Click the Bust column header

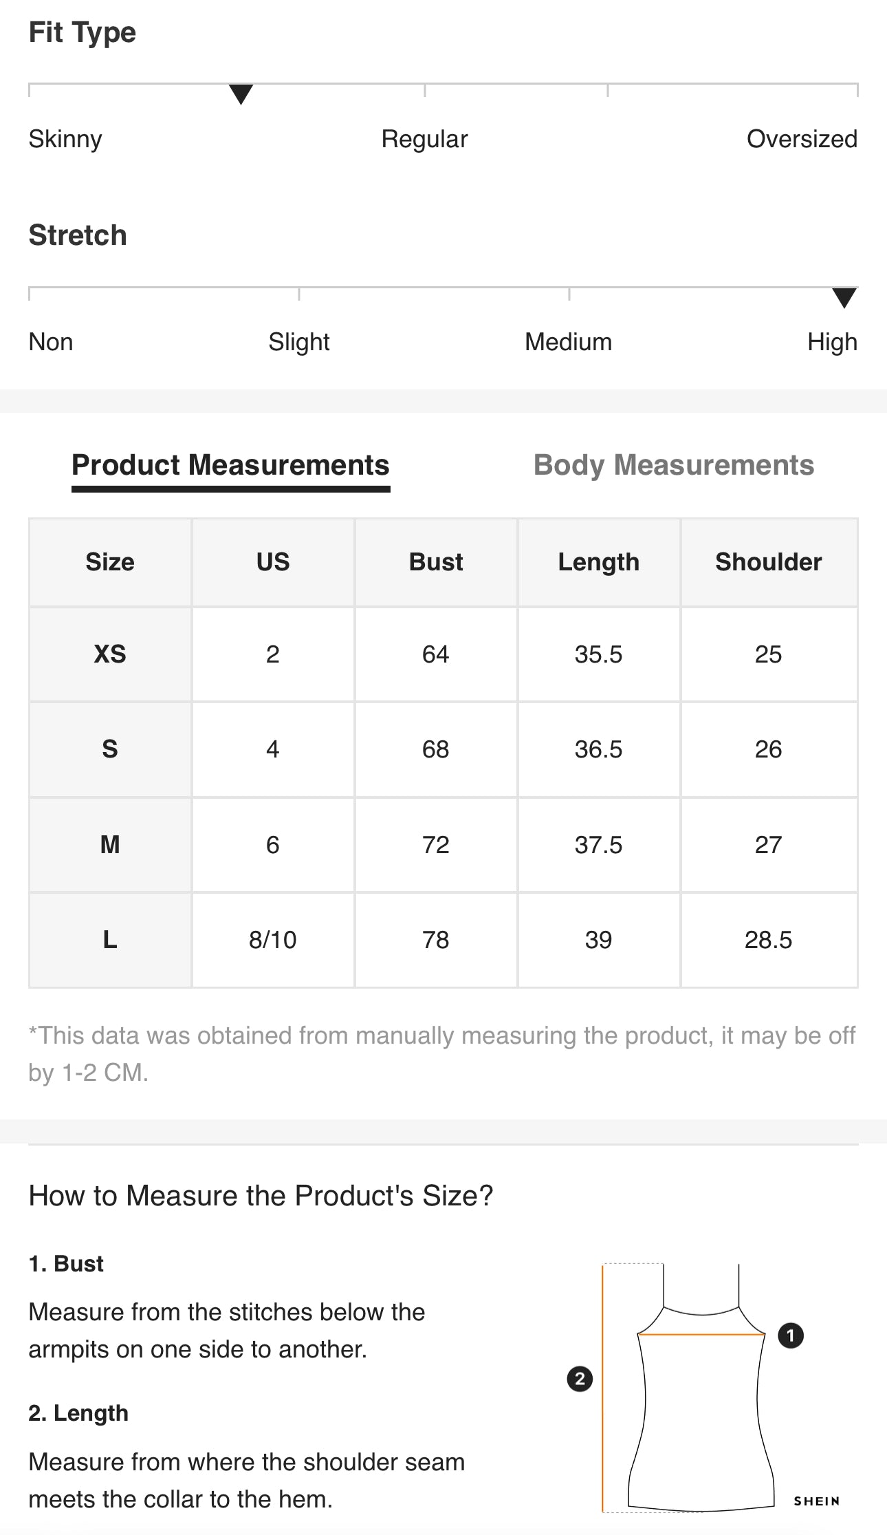pyautogui.click(x=436, y=561)
